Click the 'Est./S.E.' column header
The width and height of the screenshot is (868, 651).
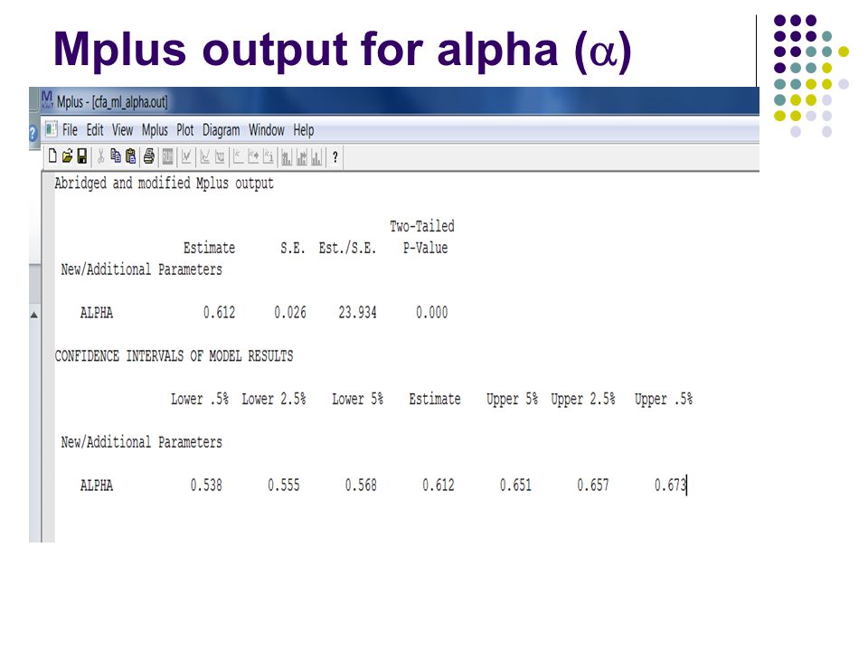tap(347, 248)
